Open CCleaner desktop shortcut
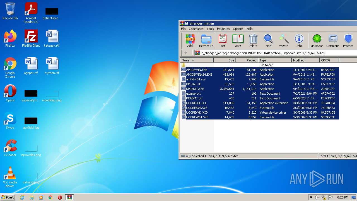The image size is (357, 201). click(x=10, y=148)
